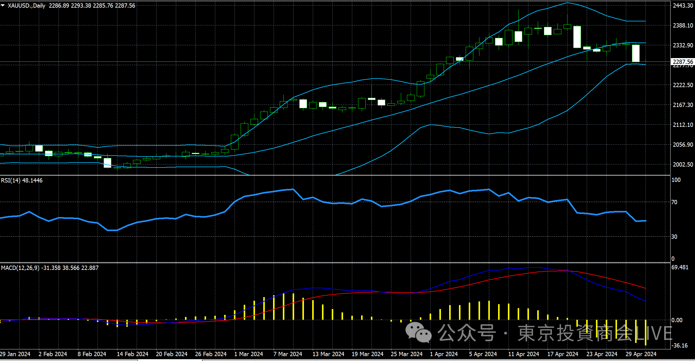695x361 pixels.
Task: Click the 11 Apr 2024 date label
Action: click(523, 354)
